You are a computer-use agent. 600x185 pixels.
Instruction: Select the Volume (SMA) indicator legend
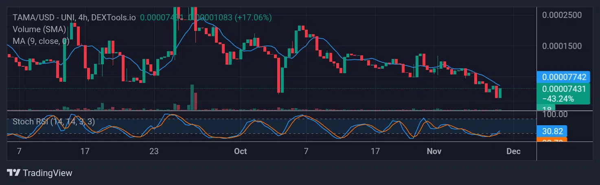coord(39,29)
